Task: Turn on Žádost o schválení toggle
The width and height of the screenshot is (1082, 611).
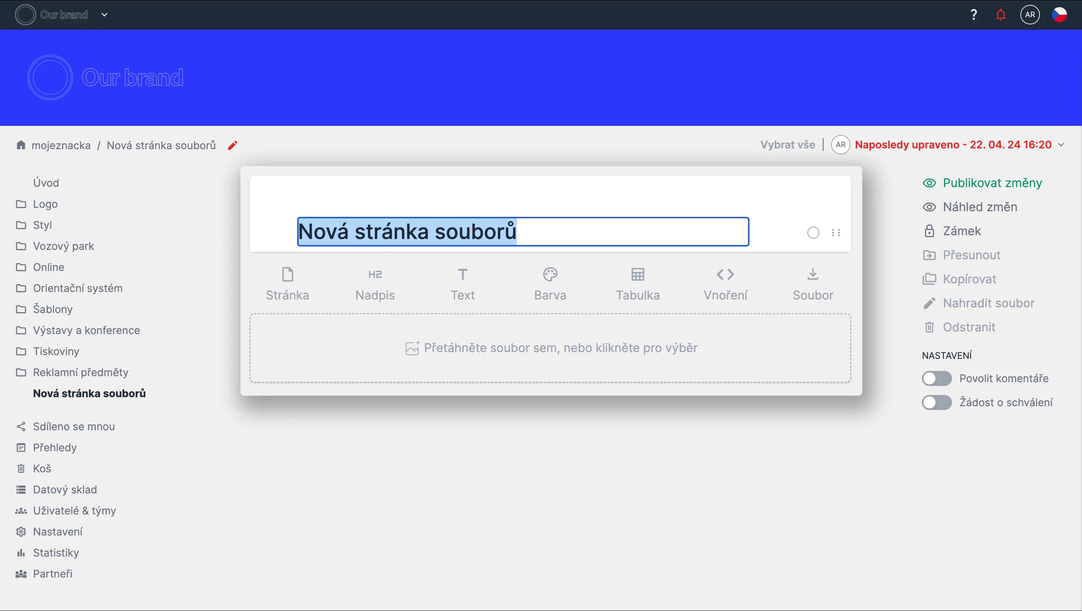Action: [x=936, y=402]
